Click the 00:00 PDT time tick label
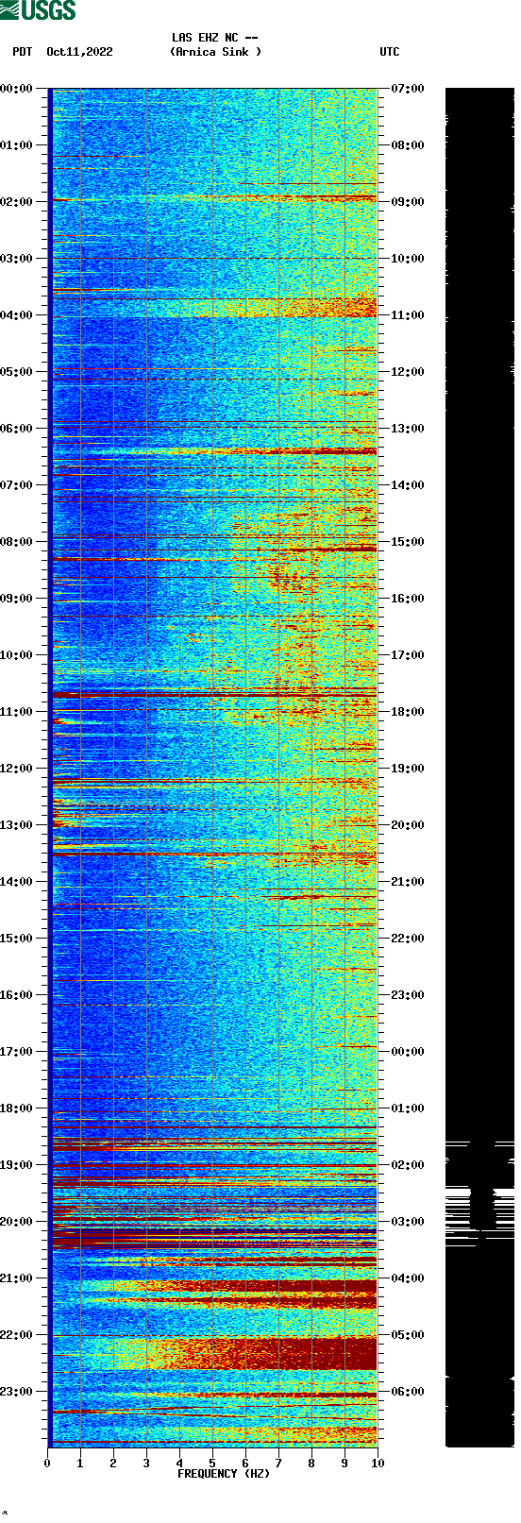The image size is (521, 1523). pyautogui.click(x=17, y=89)
